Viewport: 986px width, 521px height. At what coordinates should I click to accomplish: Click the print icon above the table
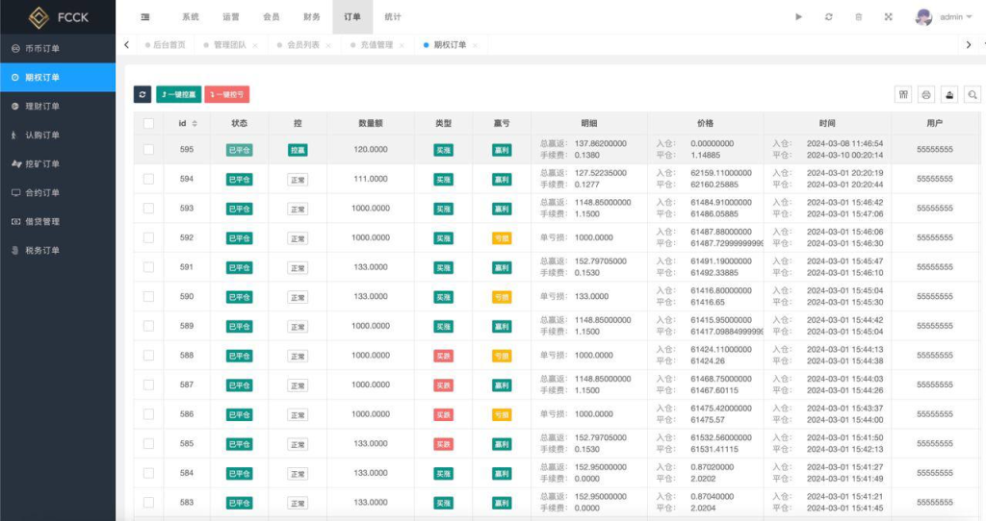[926, 95]
